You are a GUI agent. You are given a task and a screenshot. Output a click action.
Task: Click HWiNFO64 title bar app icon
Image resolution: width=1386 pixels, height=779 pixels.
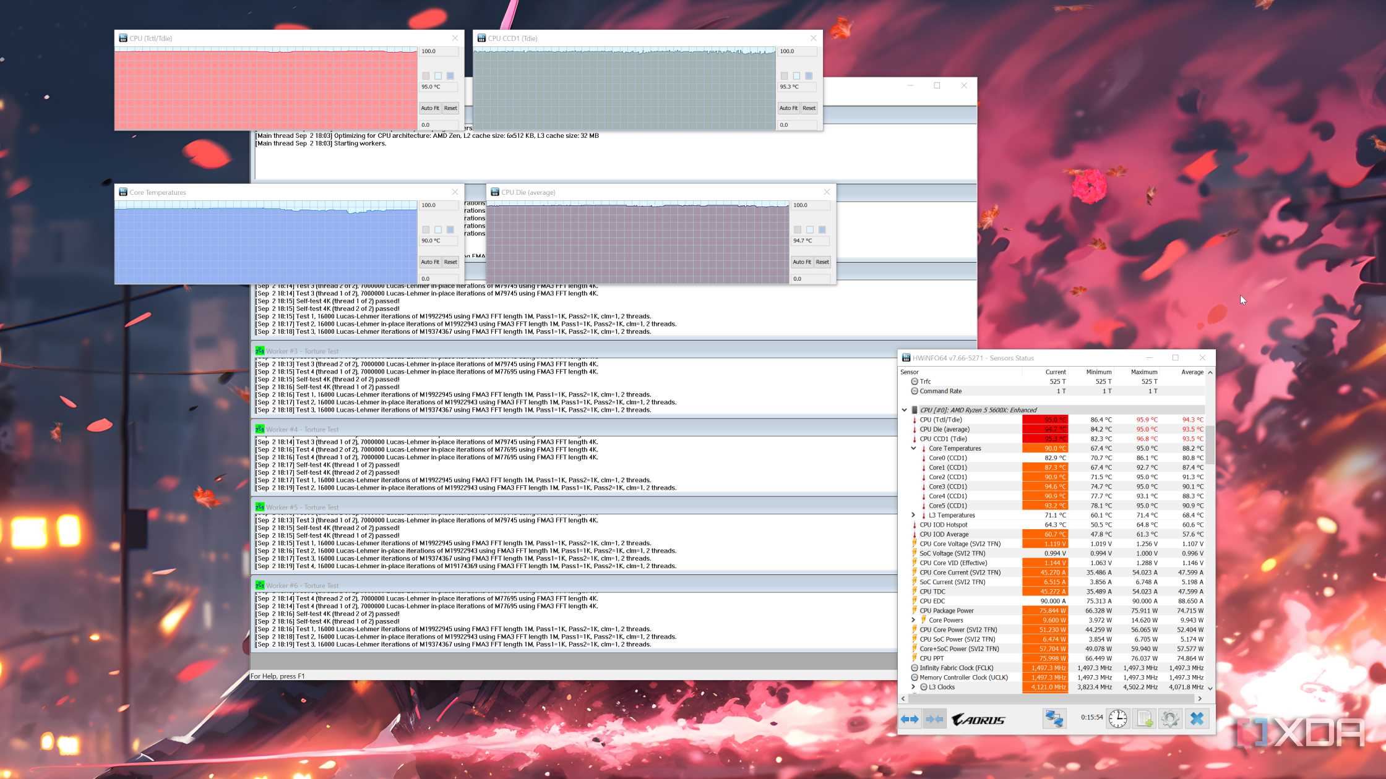tap(906, 358)
